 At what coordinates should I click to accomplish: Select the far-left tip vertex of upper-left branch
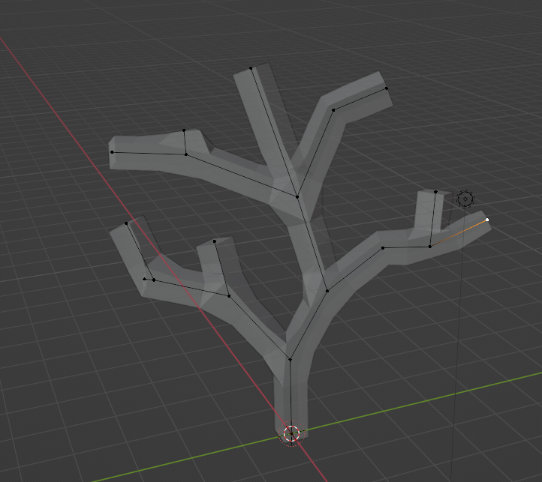point(112,152)
